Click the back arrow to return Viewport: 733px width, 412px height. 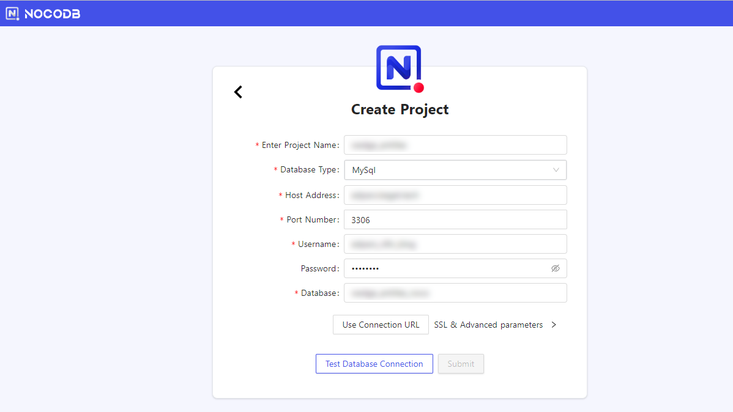pyautogui.click(x=238, y=92)
